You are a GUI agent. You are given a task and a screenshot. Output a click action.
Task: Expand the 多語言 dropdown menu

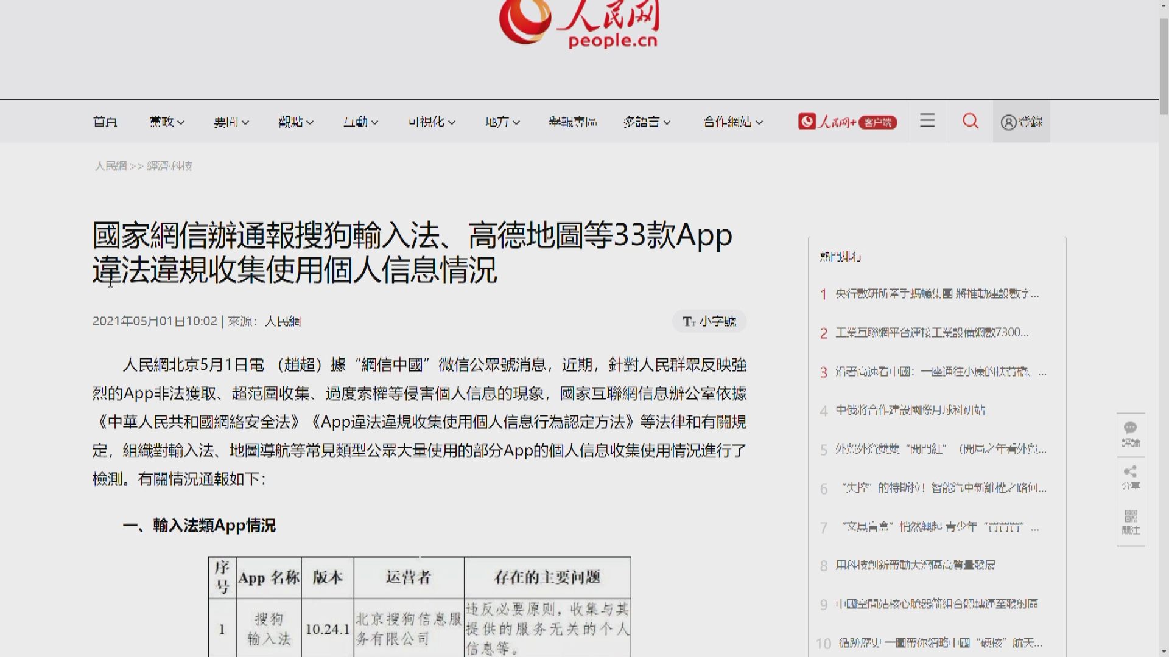pyautogui.click(x=647, y=122)
